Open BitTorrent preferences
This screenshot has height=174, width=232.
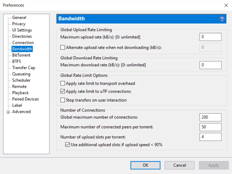point(21,55)
